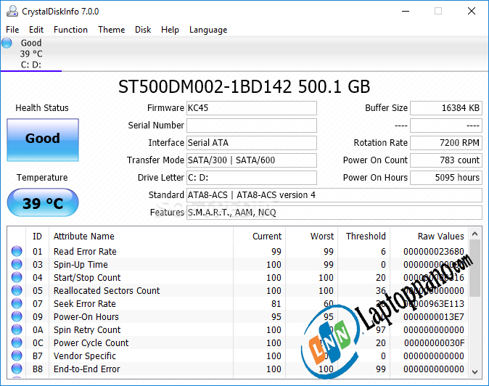Click the 39 °C temperature button

(x=43, y=202)
